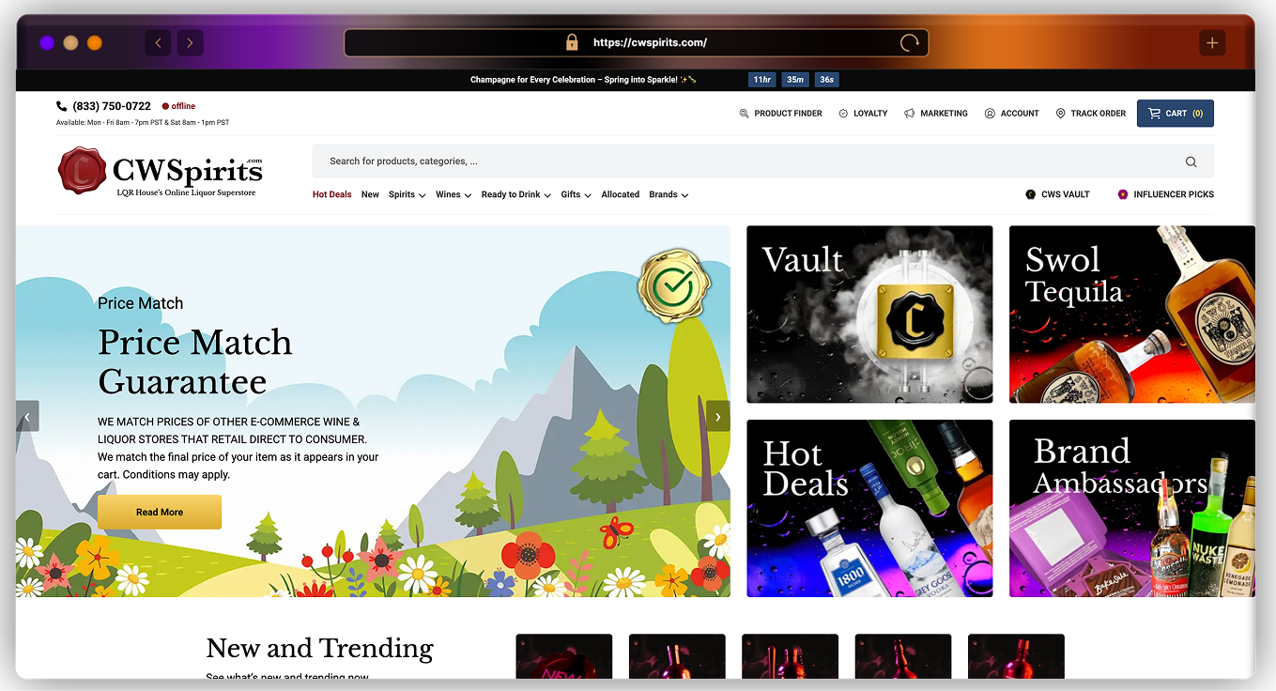Click the shopping cart icon
The width and height of the screenshot is (1276, 691).
coord(1154,114)
